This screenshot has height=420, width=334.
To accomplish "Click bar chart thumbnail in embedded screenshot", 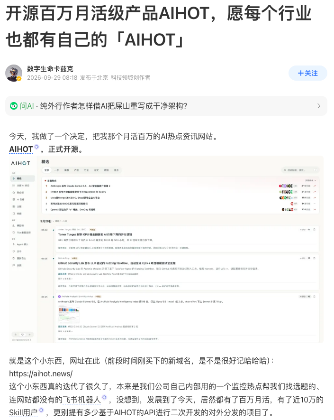I will pyautogui.click(x=68, y=313).
